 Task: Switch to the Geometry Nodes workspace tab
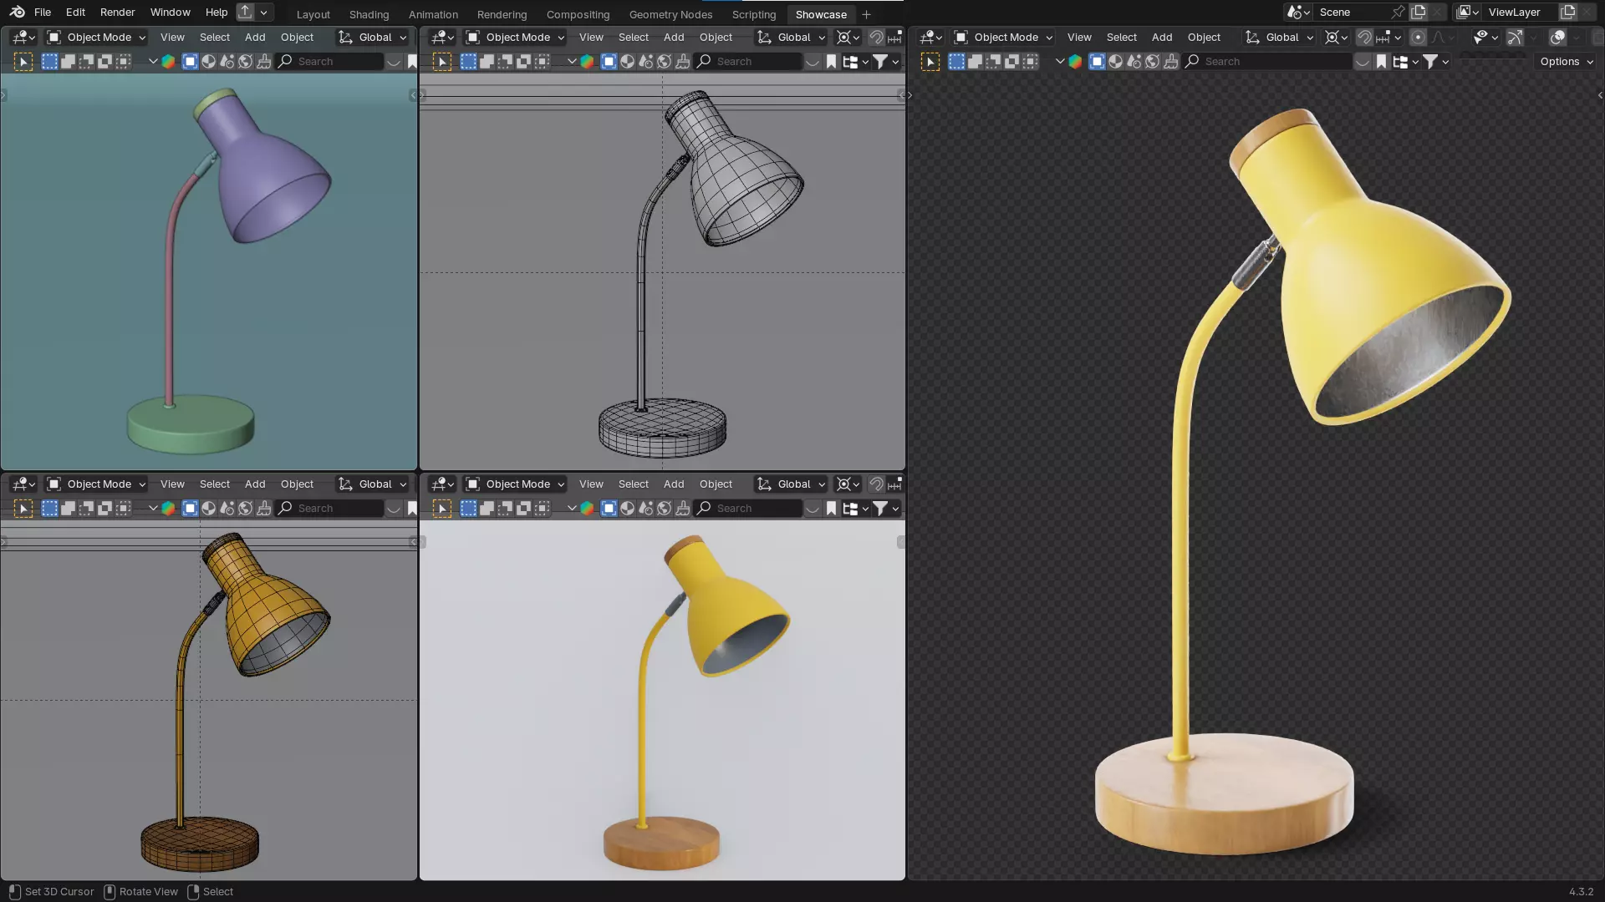[670, 14]
